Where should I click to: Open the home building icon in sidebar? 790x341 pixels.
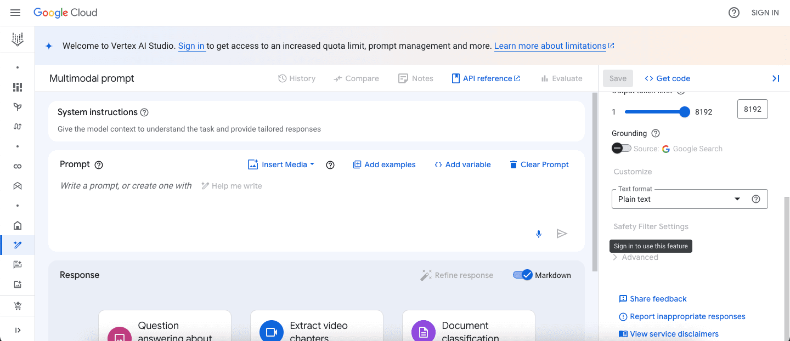pos(18,225)
